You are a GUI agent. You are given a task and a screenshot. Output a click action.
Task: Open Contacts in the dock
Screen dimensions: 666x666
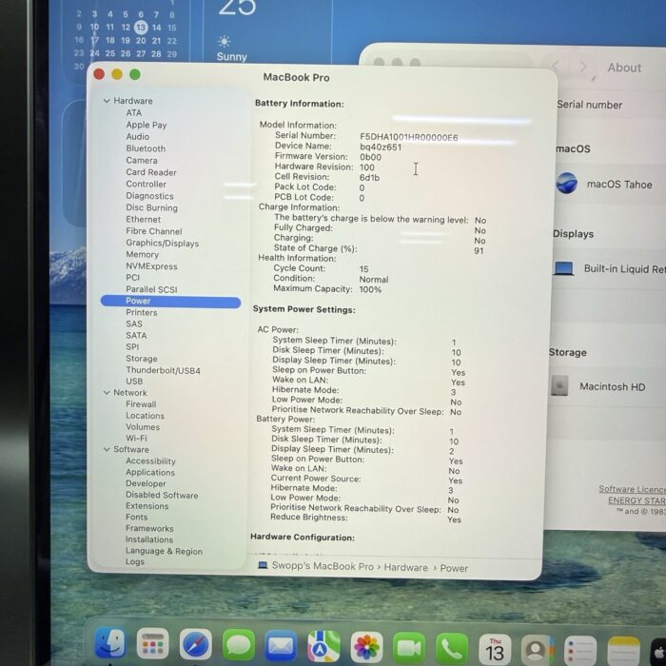(x=538, y=650)
